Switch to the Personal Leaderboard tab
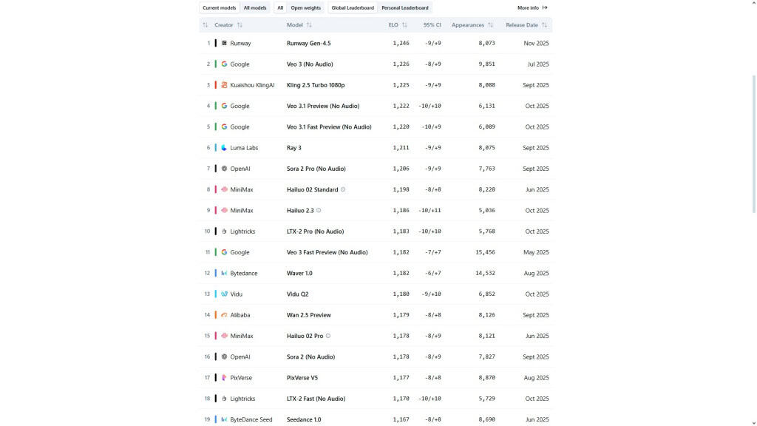This screenshot has height=426, width=757. coord(404,7)
